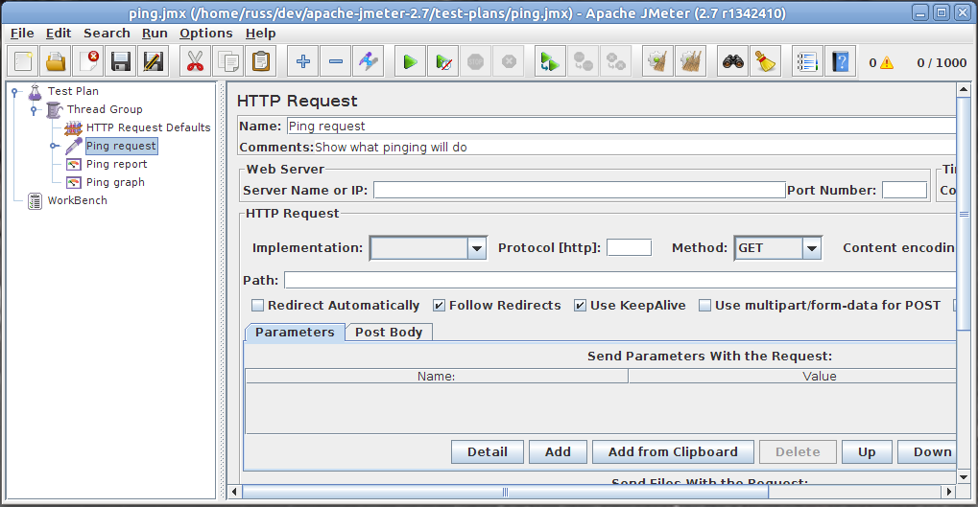Click the Name field with Ping request
This screenshot has width=978, height=507.
621,126
